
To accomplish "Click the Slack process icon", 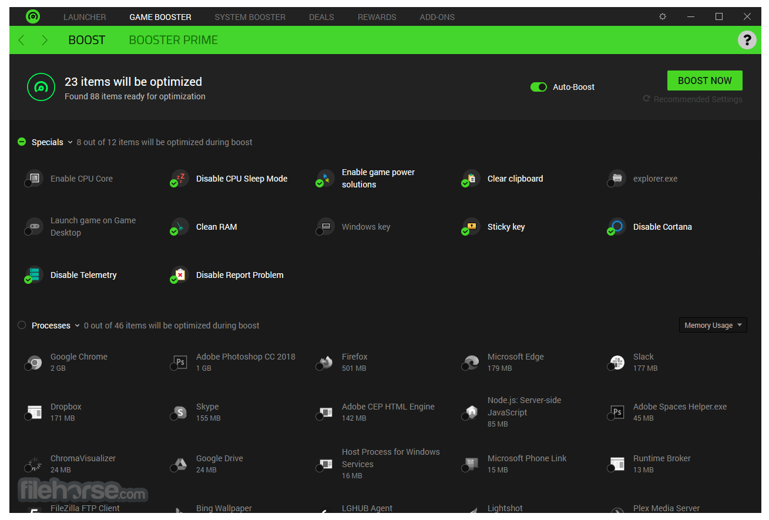I will coord(617,362).
